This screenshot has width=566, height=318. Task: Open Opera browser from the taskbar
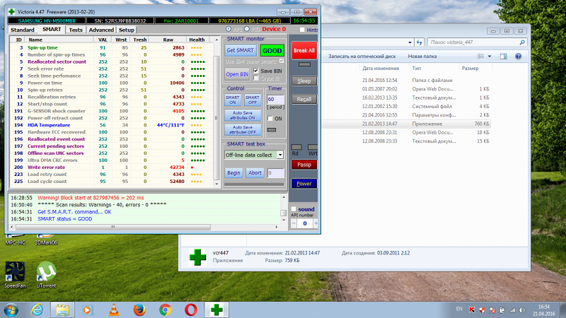point(191,309)
